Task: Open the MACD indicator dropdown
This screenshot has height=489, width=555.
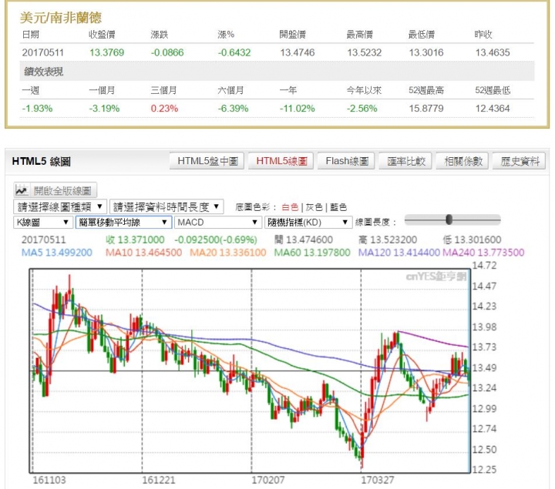Action: coord(218,223)
